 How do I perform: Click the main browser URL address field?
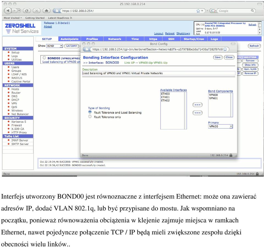point(128,11)
